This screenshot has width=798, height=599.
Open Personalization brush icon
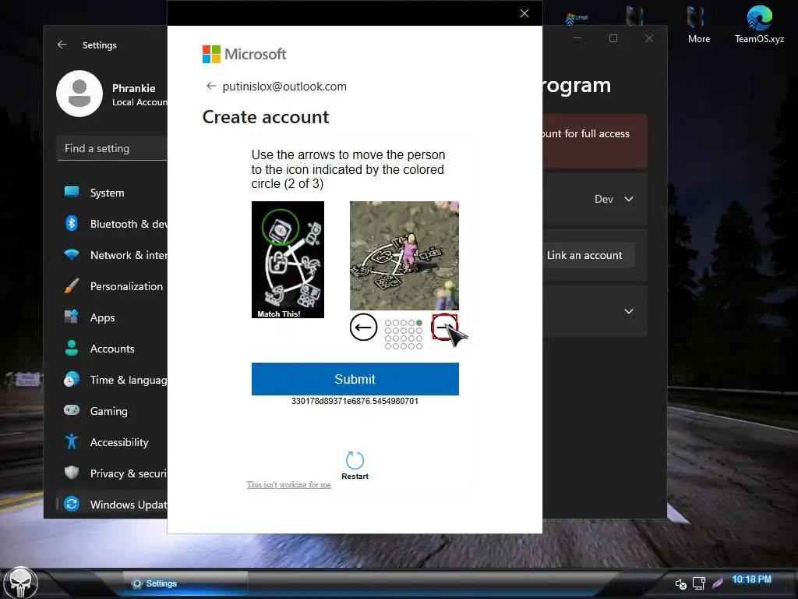click(x=72, y=285)
